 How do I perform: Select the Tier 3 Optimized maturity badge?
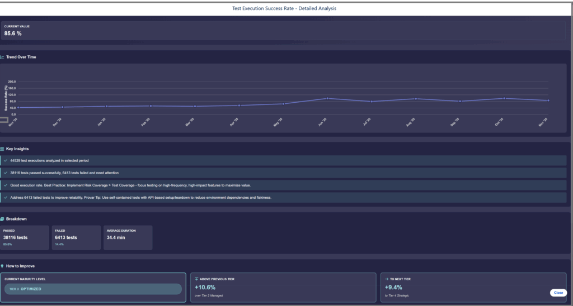coord(93,289)
